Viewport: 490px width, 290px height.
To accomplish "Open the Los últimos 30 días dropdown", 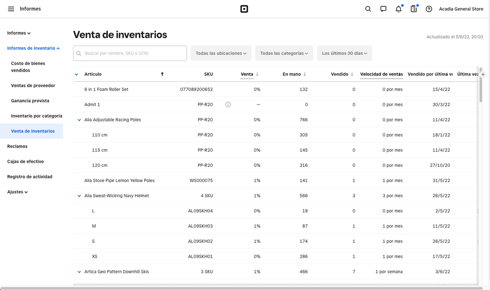I will point(344,53).
